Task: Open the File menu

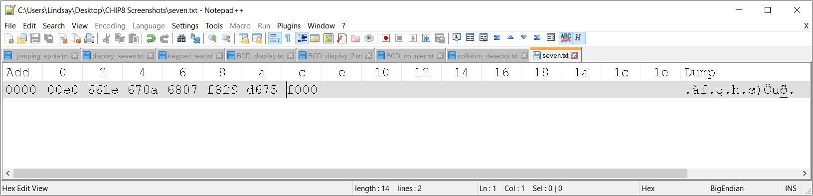Action: 10,25
